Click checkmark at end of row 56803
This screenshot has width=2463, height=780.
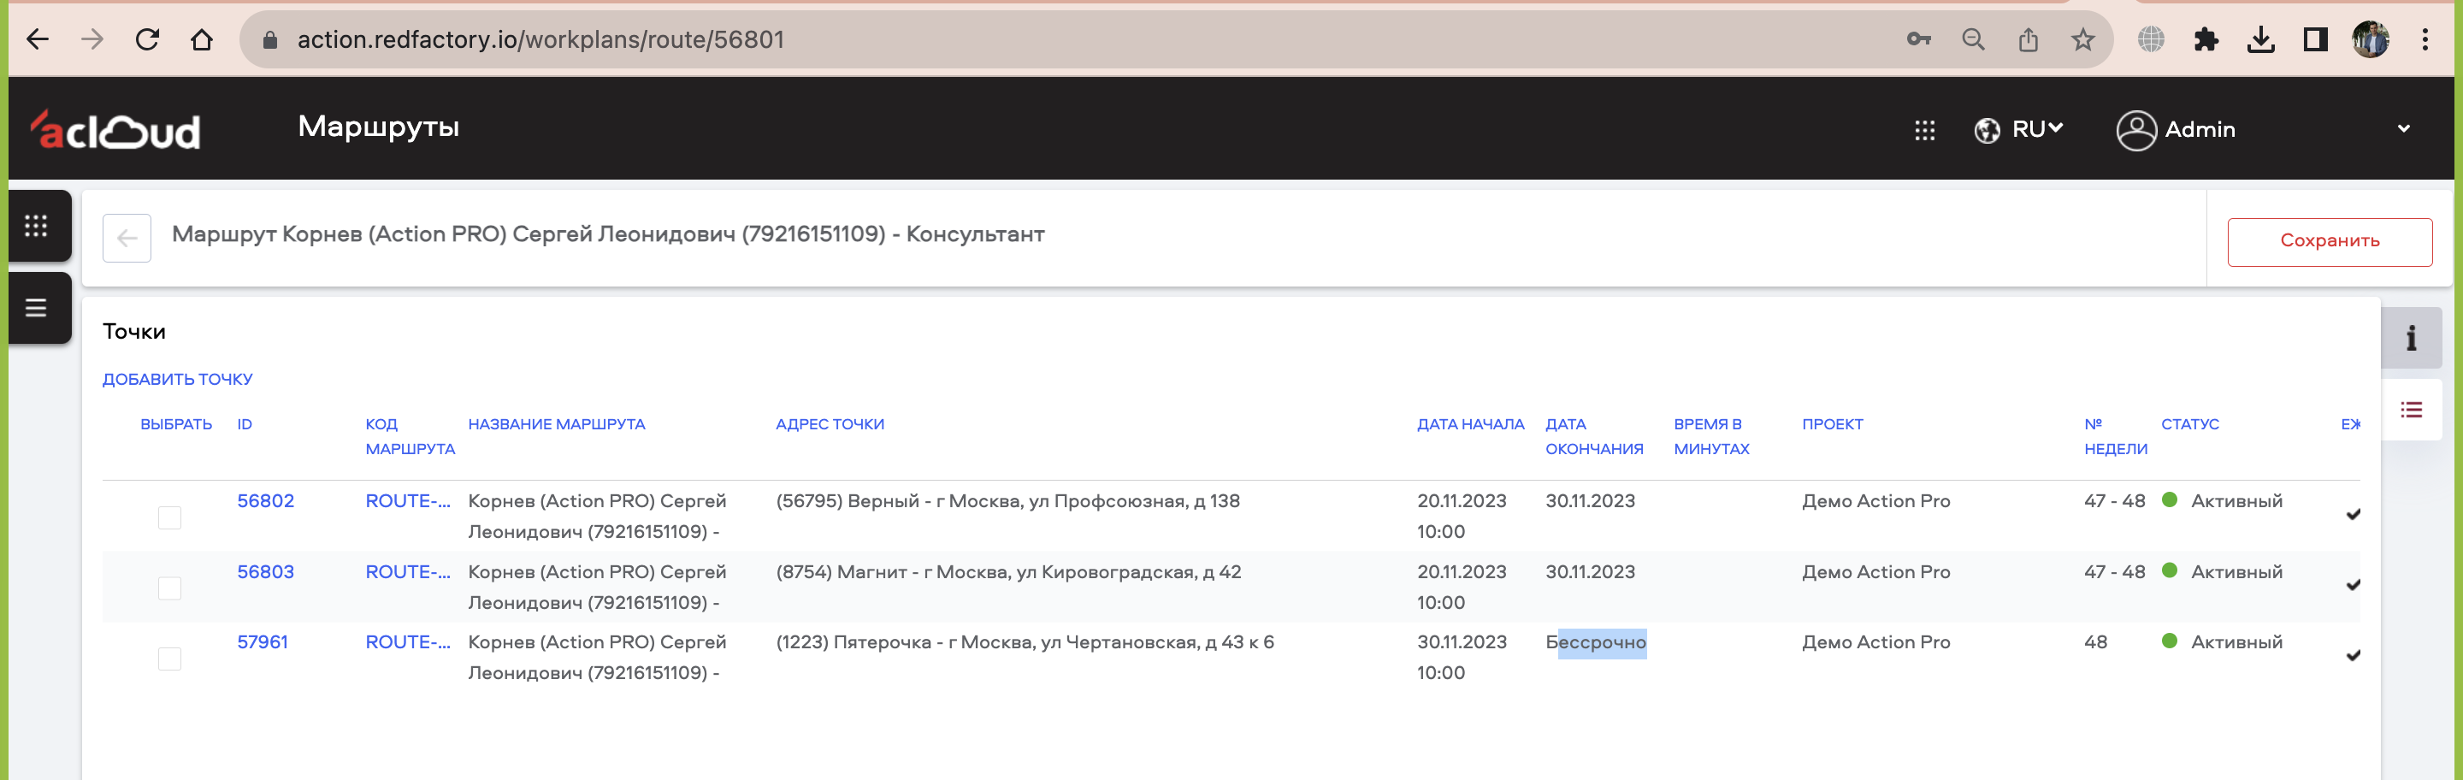tap(2353, 585)
